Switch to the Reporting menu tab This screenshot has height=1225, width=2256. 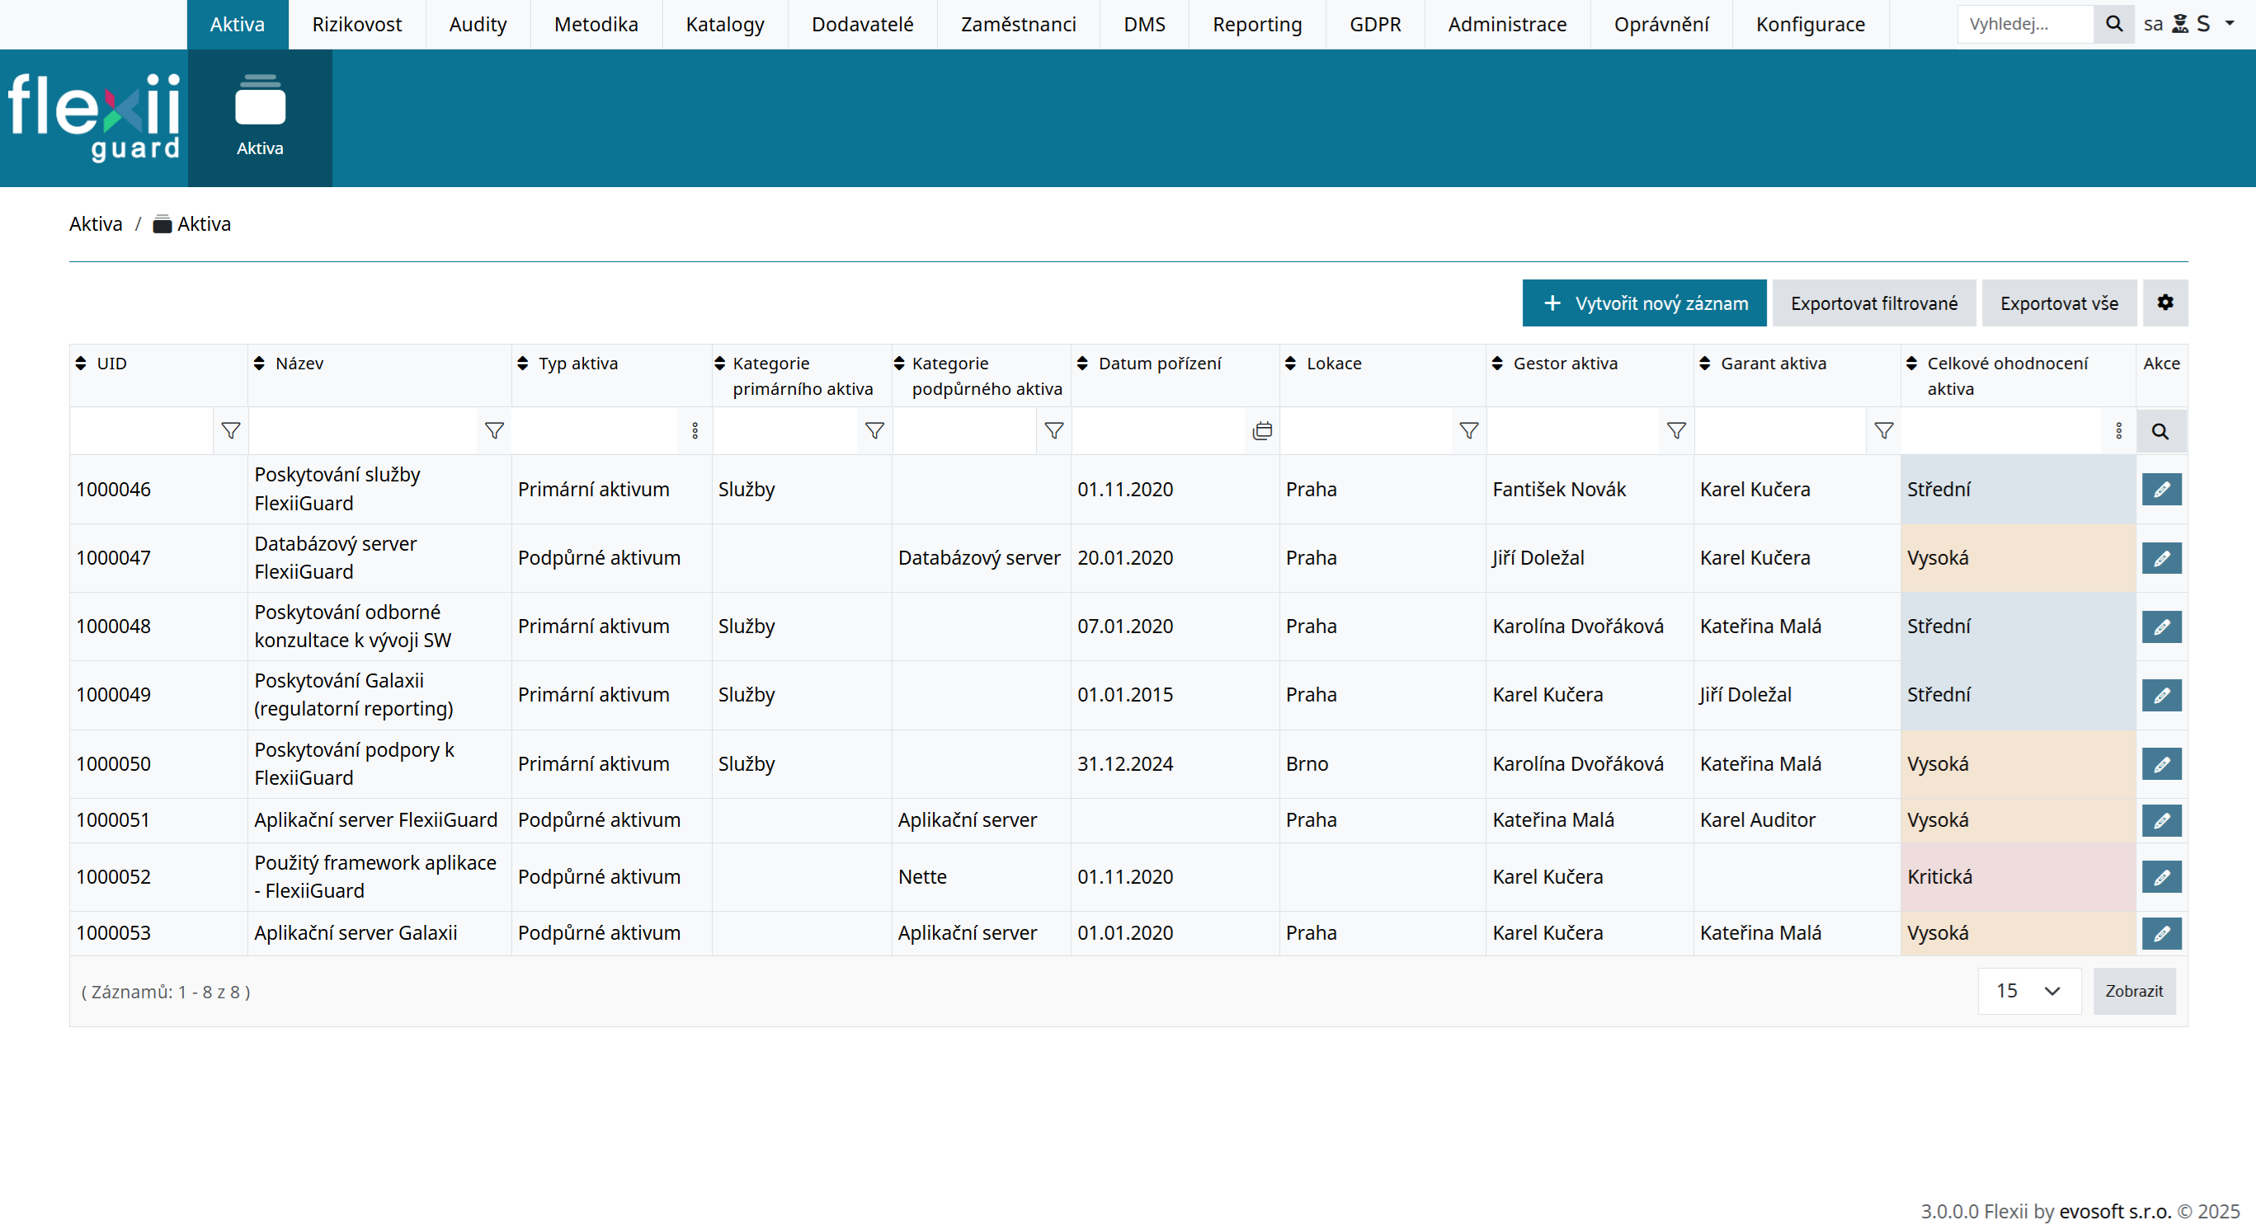point(1257,25)
